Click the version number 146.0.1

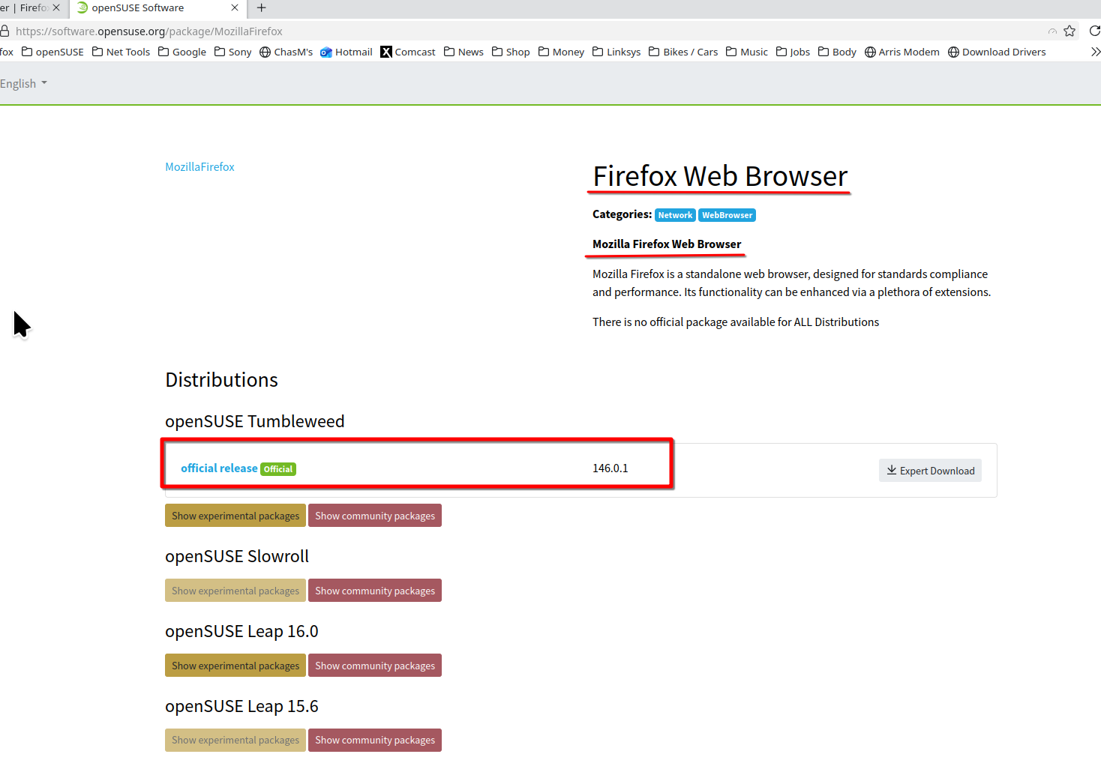[x=610, y=468]
